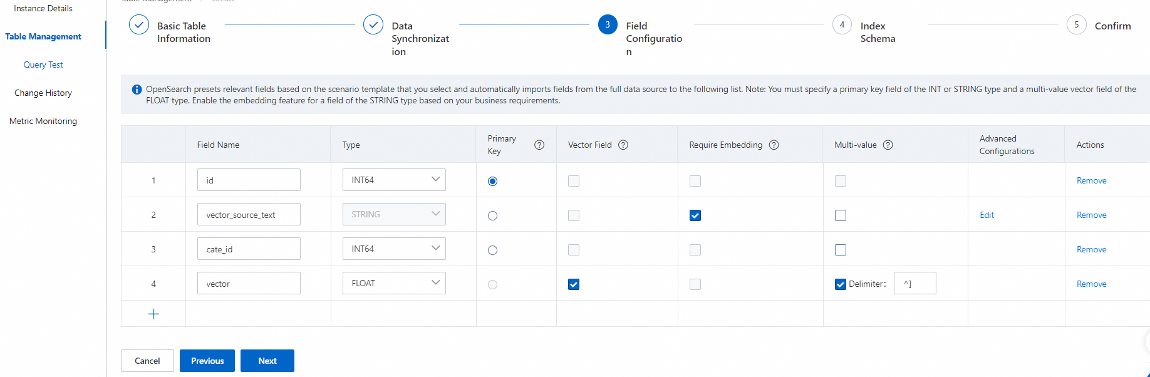The height and width of the screenshot is (377, 1150).
Task: Click the Data Synchronization step checkmark
Action: click(x=373, y=25)
